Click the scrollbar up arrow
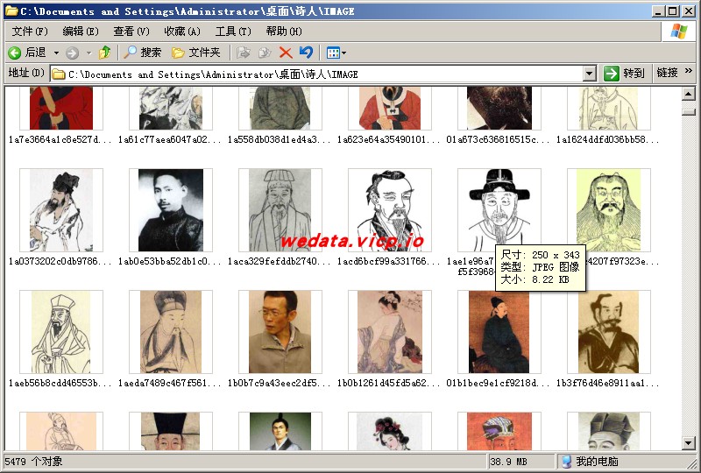Screen dimensions: 701x473 pyautogui.click(x=688, y=94)
